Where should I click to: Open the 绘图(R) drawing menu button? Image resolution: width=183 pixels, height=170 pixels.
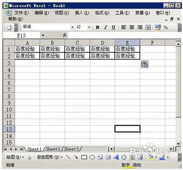pyautogui.click(x=15, y=157)
